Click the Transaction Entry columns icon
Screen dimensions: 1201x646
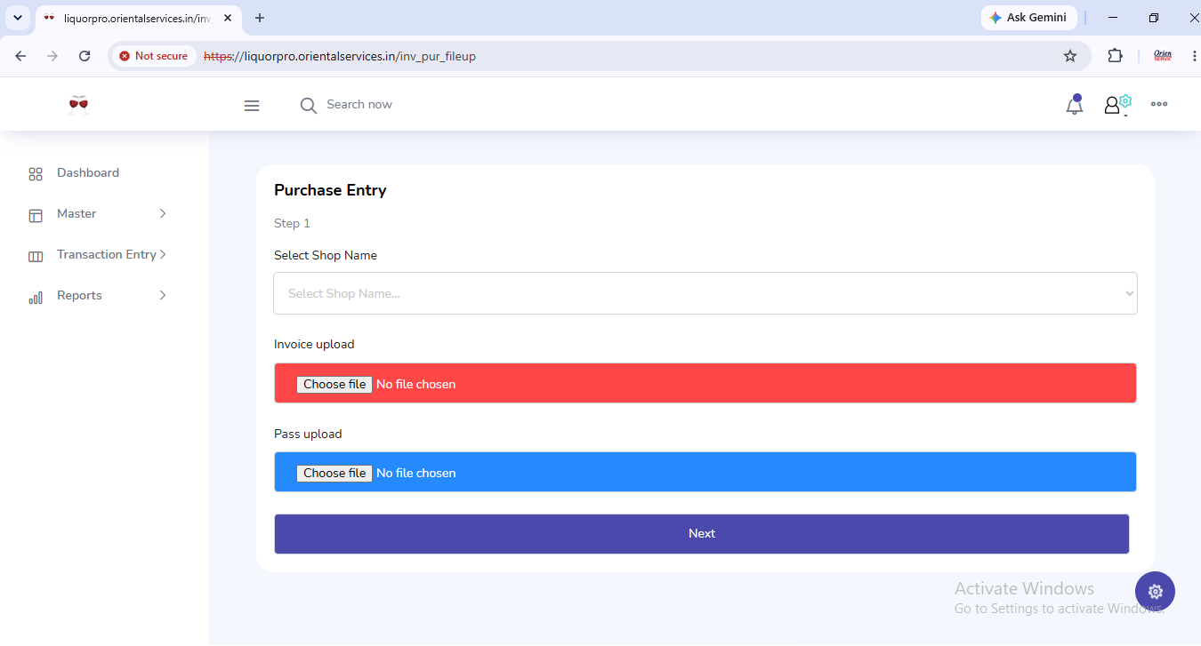[x=36, y=256]
